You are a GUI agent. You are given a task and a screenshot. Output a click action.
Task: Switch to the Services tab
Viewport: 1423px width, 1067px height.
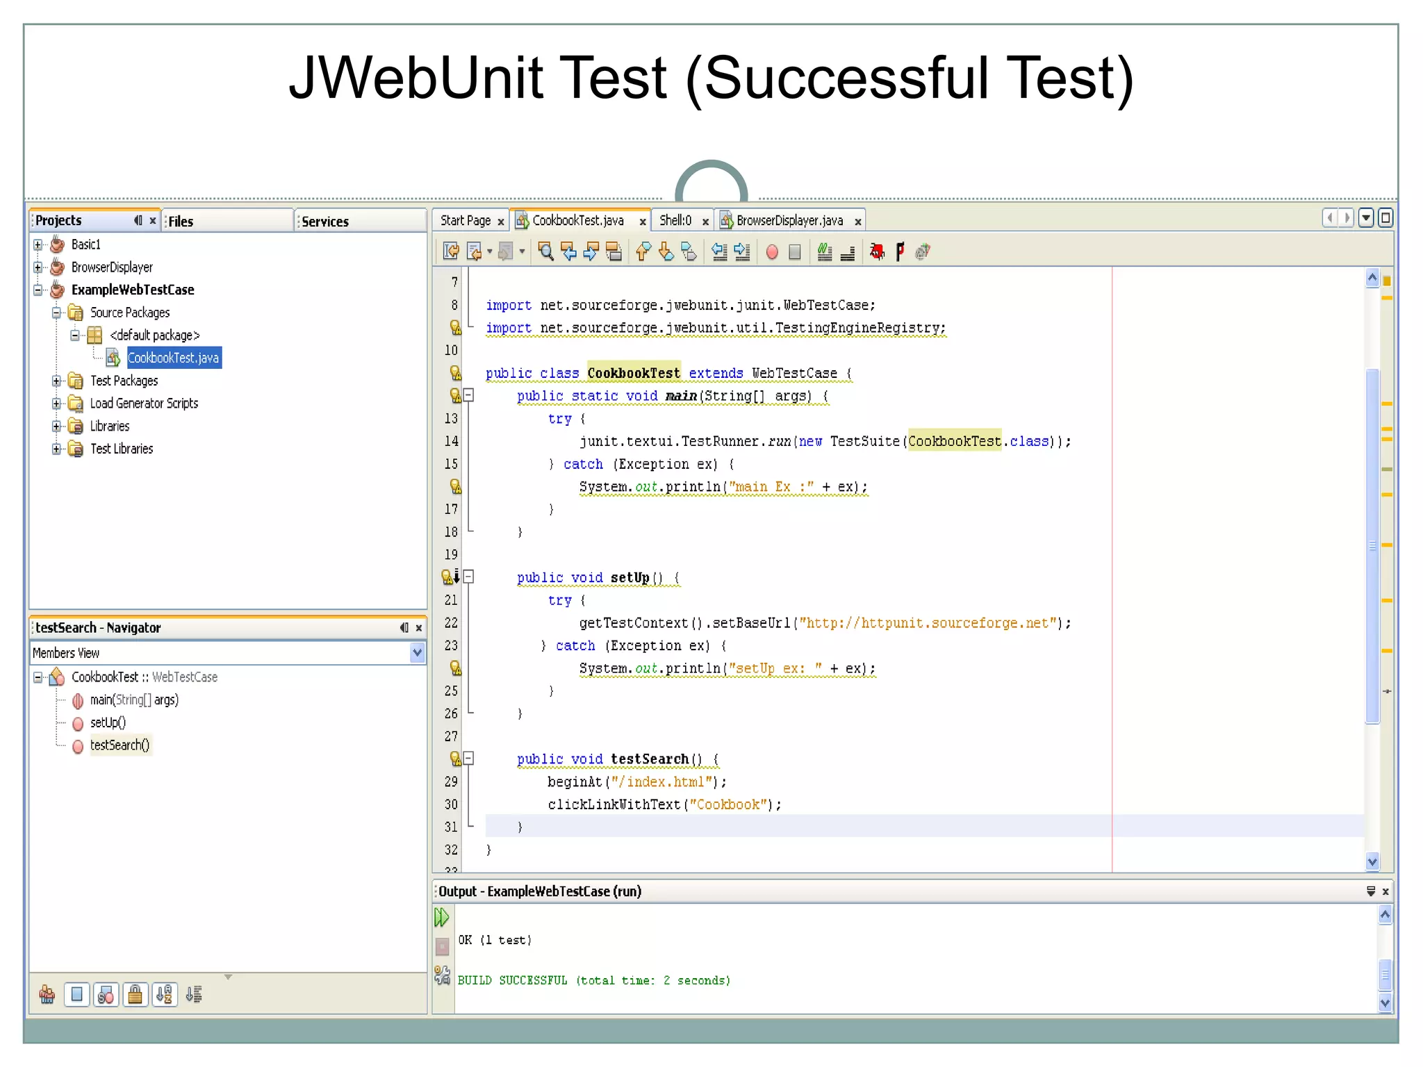pos(325,222)
